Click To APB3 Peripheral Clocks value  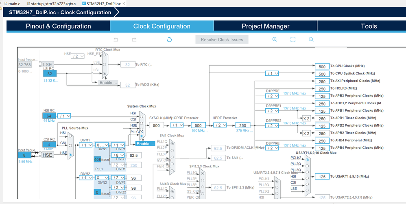[x=322, y=96]
